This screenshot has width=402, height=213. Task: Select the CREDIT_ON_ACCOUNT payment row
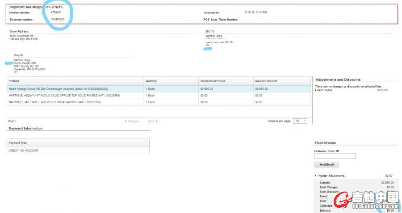[23, 150]
